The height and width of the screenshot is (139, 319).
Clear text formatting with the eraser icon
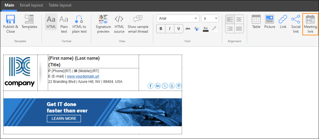pos(197,29)
